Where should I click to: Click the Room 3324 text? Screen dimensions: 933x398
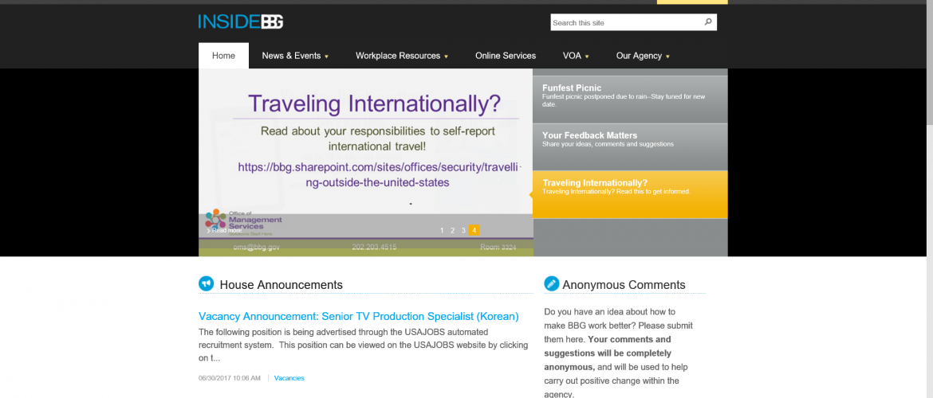point(498,247)
